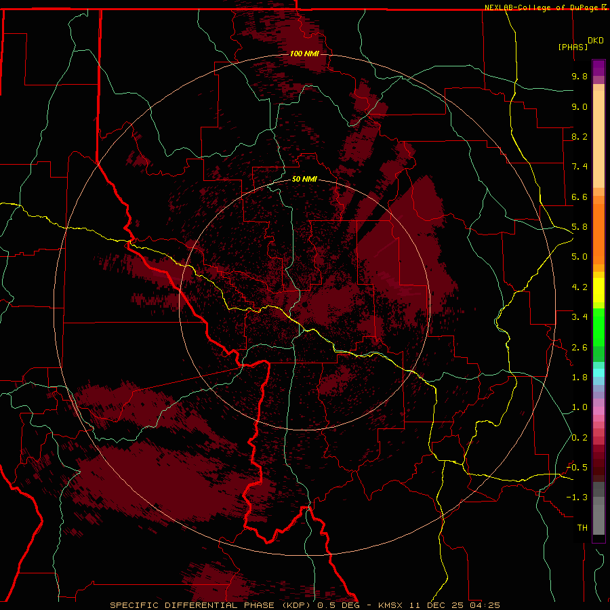The height and width of the screenshot is (610, 610).
Task: Click the 50 NMI range ring label
Action: 304,179
